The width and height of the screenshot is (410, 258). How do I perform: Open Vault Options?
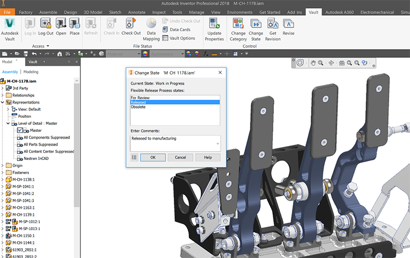point(179,38)
